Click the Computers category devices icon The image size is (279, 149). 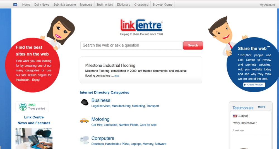(84, 140)
